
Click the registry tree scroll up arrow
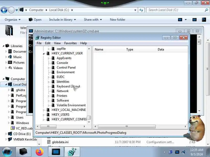point(89,49)
